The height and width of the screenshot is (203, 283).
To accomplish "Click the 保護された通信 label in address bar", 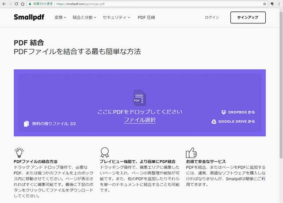I will coord(43,4).
